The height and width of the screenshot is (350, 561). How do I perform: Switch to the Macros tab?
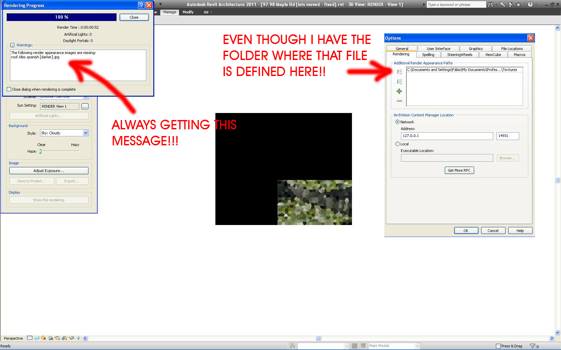pyautogui.click(x=520, y=55)
